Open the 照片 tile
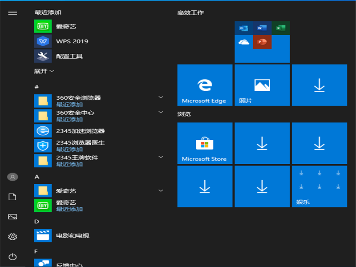 tap(262, 85)
